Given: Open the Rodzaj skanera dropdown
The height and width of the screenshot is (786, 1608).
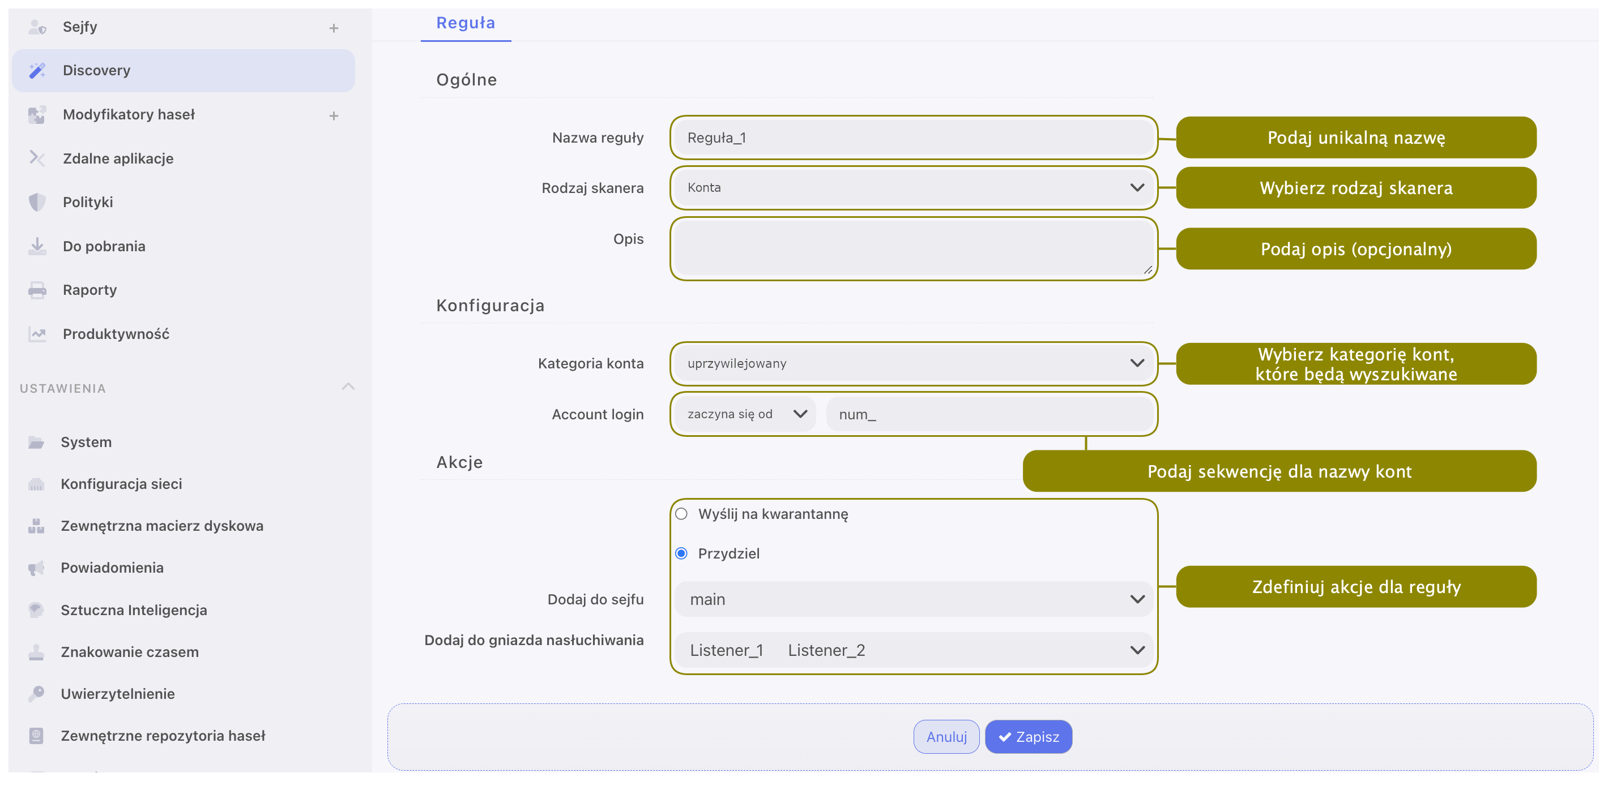Looking at the screenshot, I should click(x=913, y=187).
